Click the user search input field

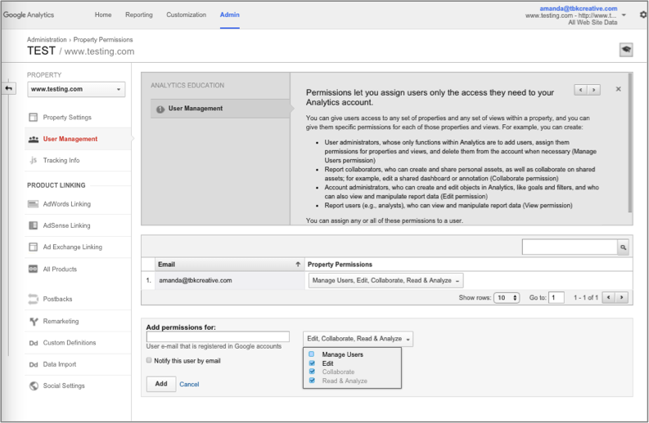click(570, 247)
